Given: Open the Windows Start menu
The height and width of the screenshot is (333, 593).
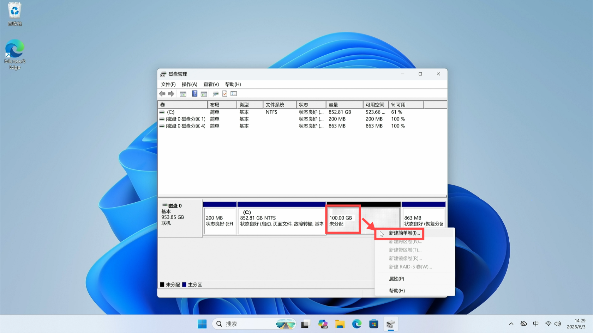Looking at the screenshot, I should point(202,324).
